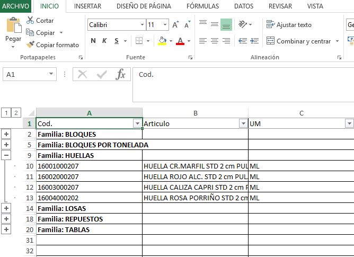Align text right

(226, 41)
